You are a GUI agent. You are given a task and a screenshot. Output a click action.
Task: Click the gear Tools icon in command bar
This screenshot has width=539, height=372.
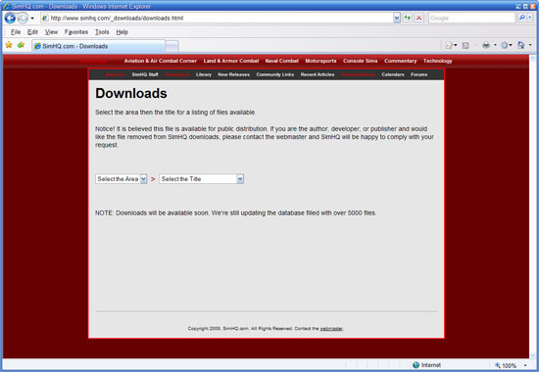pos(505,45)
